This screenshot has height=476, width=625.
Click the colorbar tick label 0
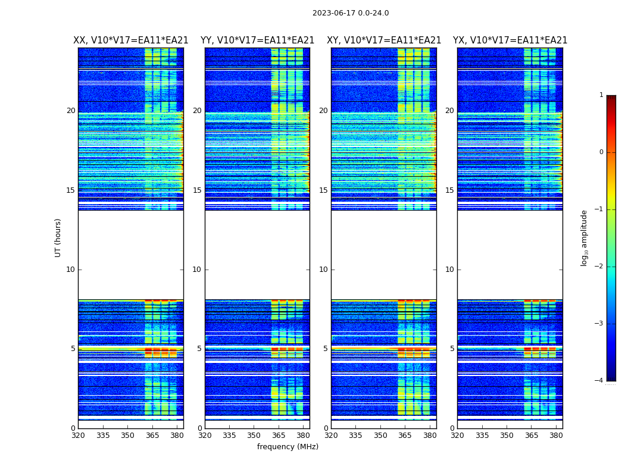pos(601,152)
